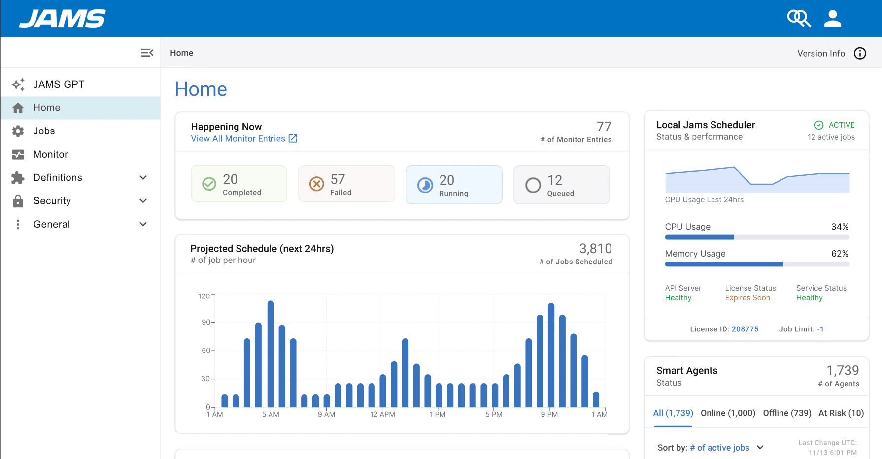
Task: Click the Memory Usage progress bar
Action: click(757, 264)
